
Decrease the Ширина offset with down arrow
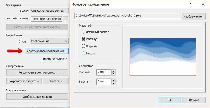pyautogui.click(x=114, y=74)
